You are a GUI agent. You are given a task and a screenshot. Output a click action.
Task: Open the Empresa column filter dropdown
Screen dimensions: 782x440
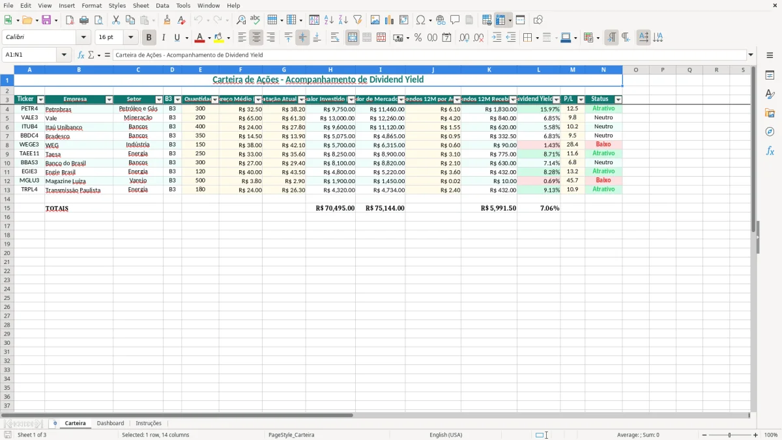coord(109,100)
